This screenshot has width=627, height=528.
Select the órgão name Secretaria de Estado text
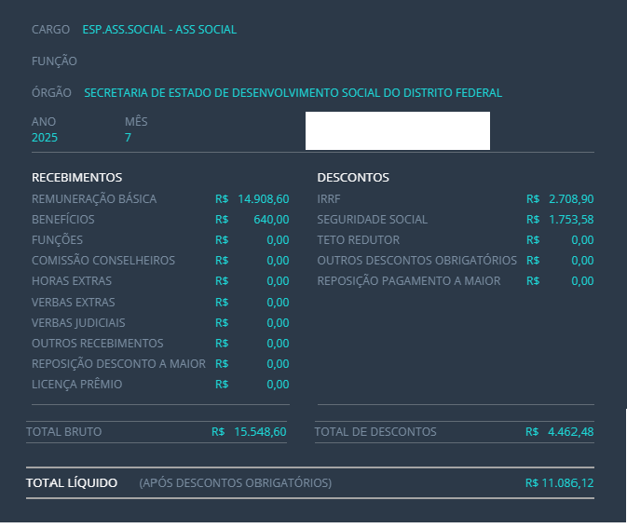(x=293, y=93)
